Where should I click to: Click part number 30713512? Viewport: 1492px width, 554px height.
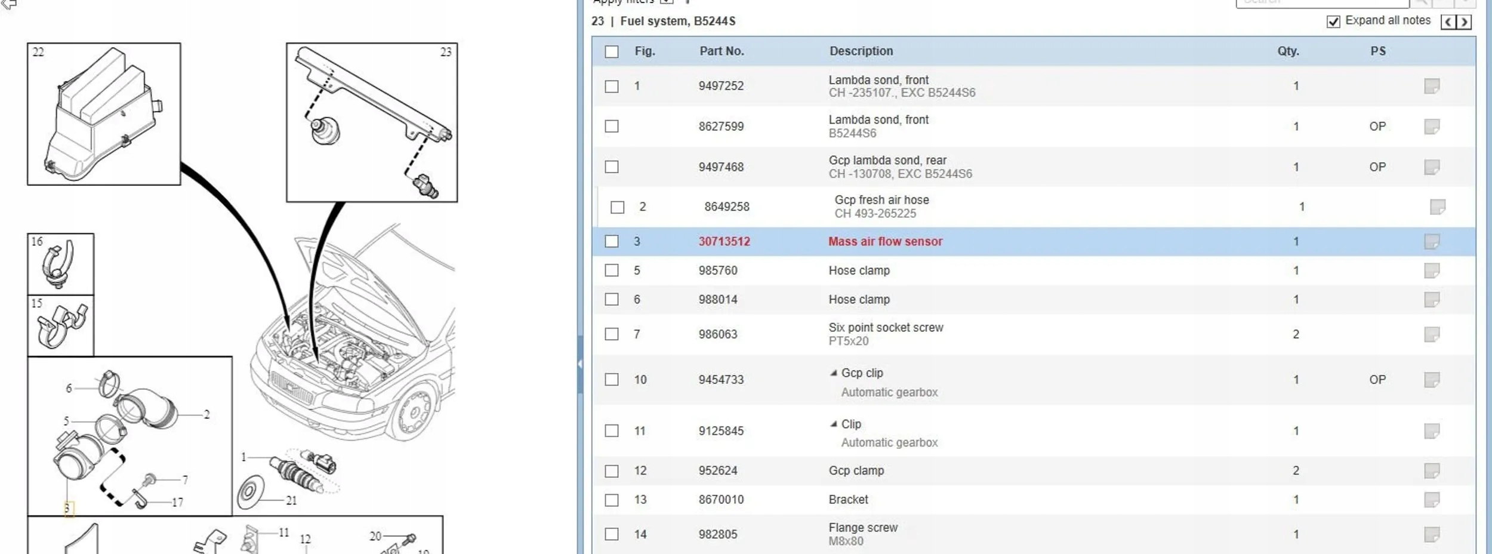[724, 242]
